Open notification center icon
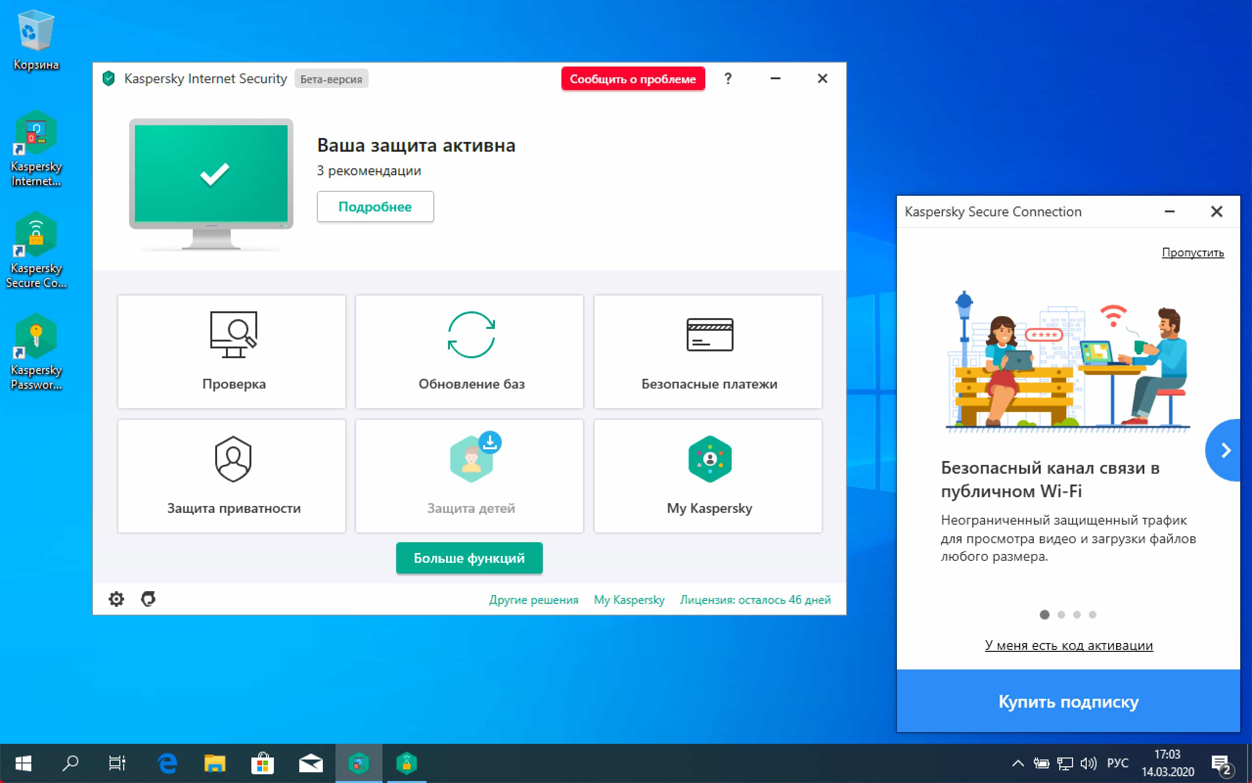 1222,764
